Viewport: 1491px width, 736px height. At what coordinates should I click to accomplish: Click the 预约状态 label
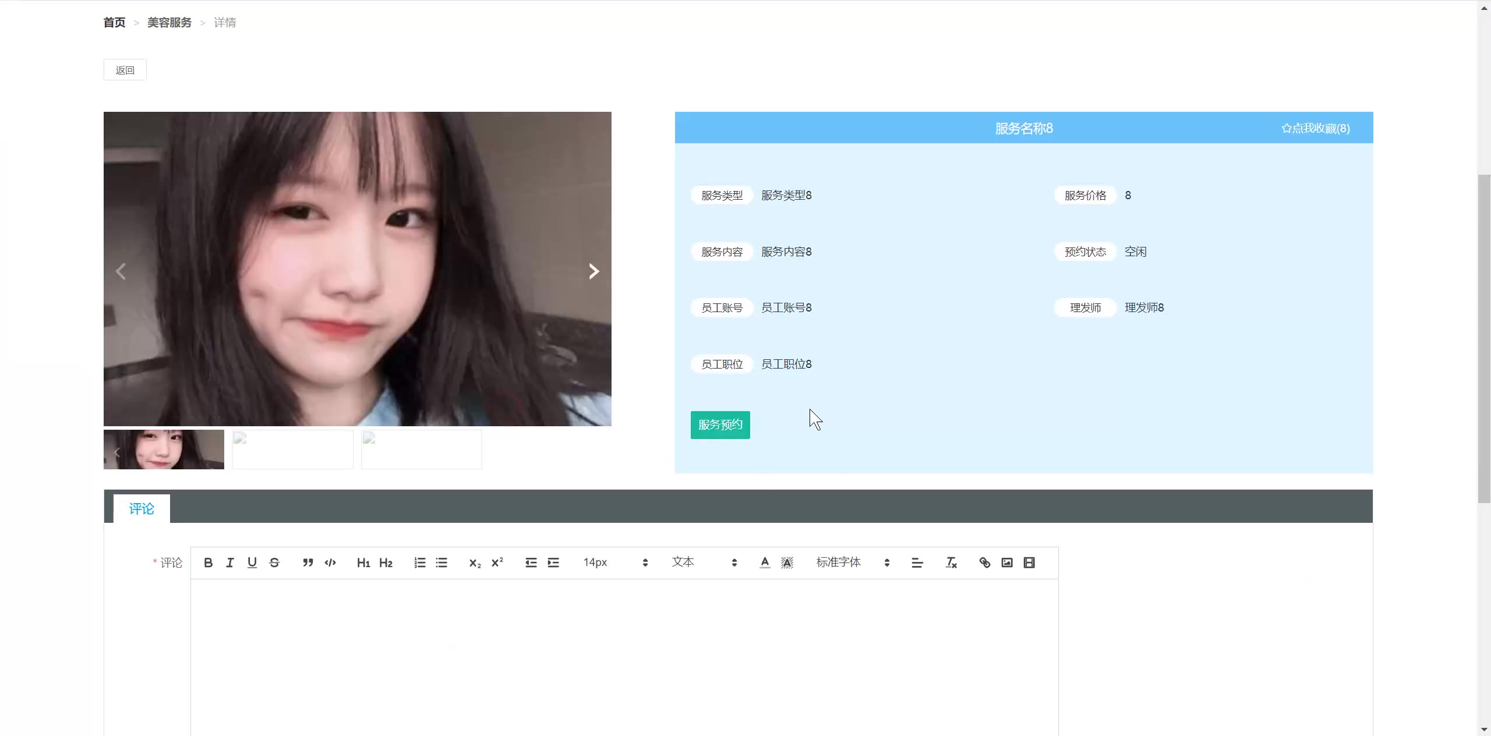[x=1085, y=252]
